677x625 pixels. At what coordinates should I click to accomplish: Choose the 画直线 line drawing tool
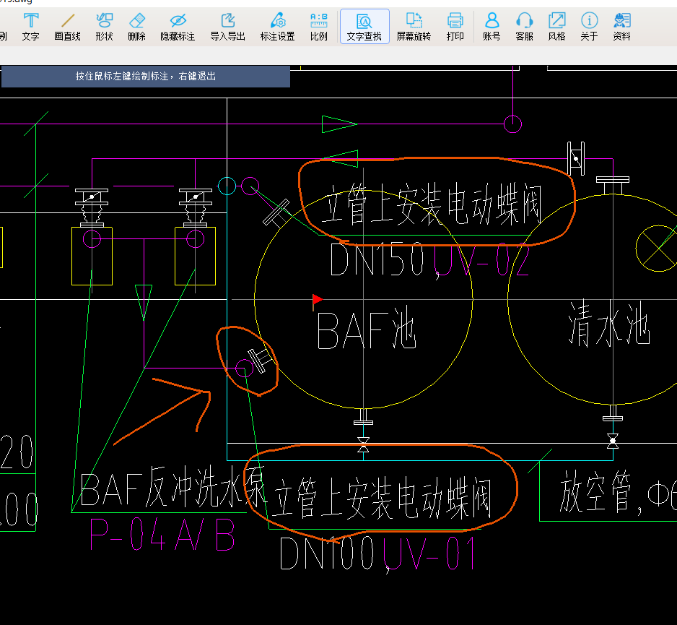point(67,27)
